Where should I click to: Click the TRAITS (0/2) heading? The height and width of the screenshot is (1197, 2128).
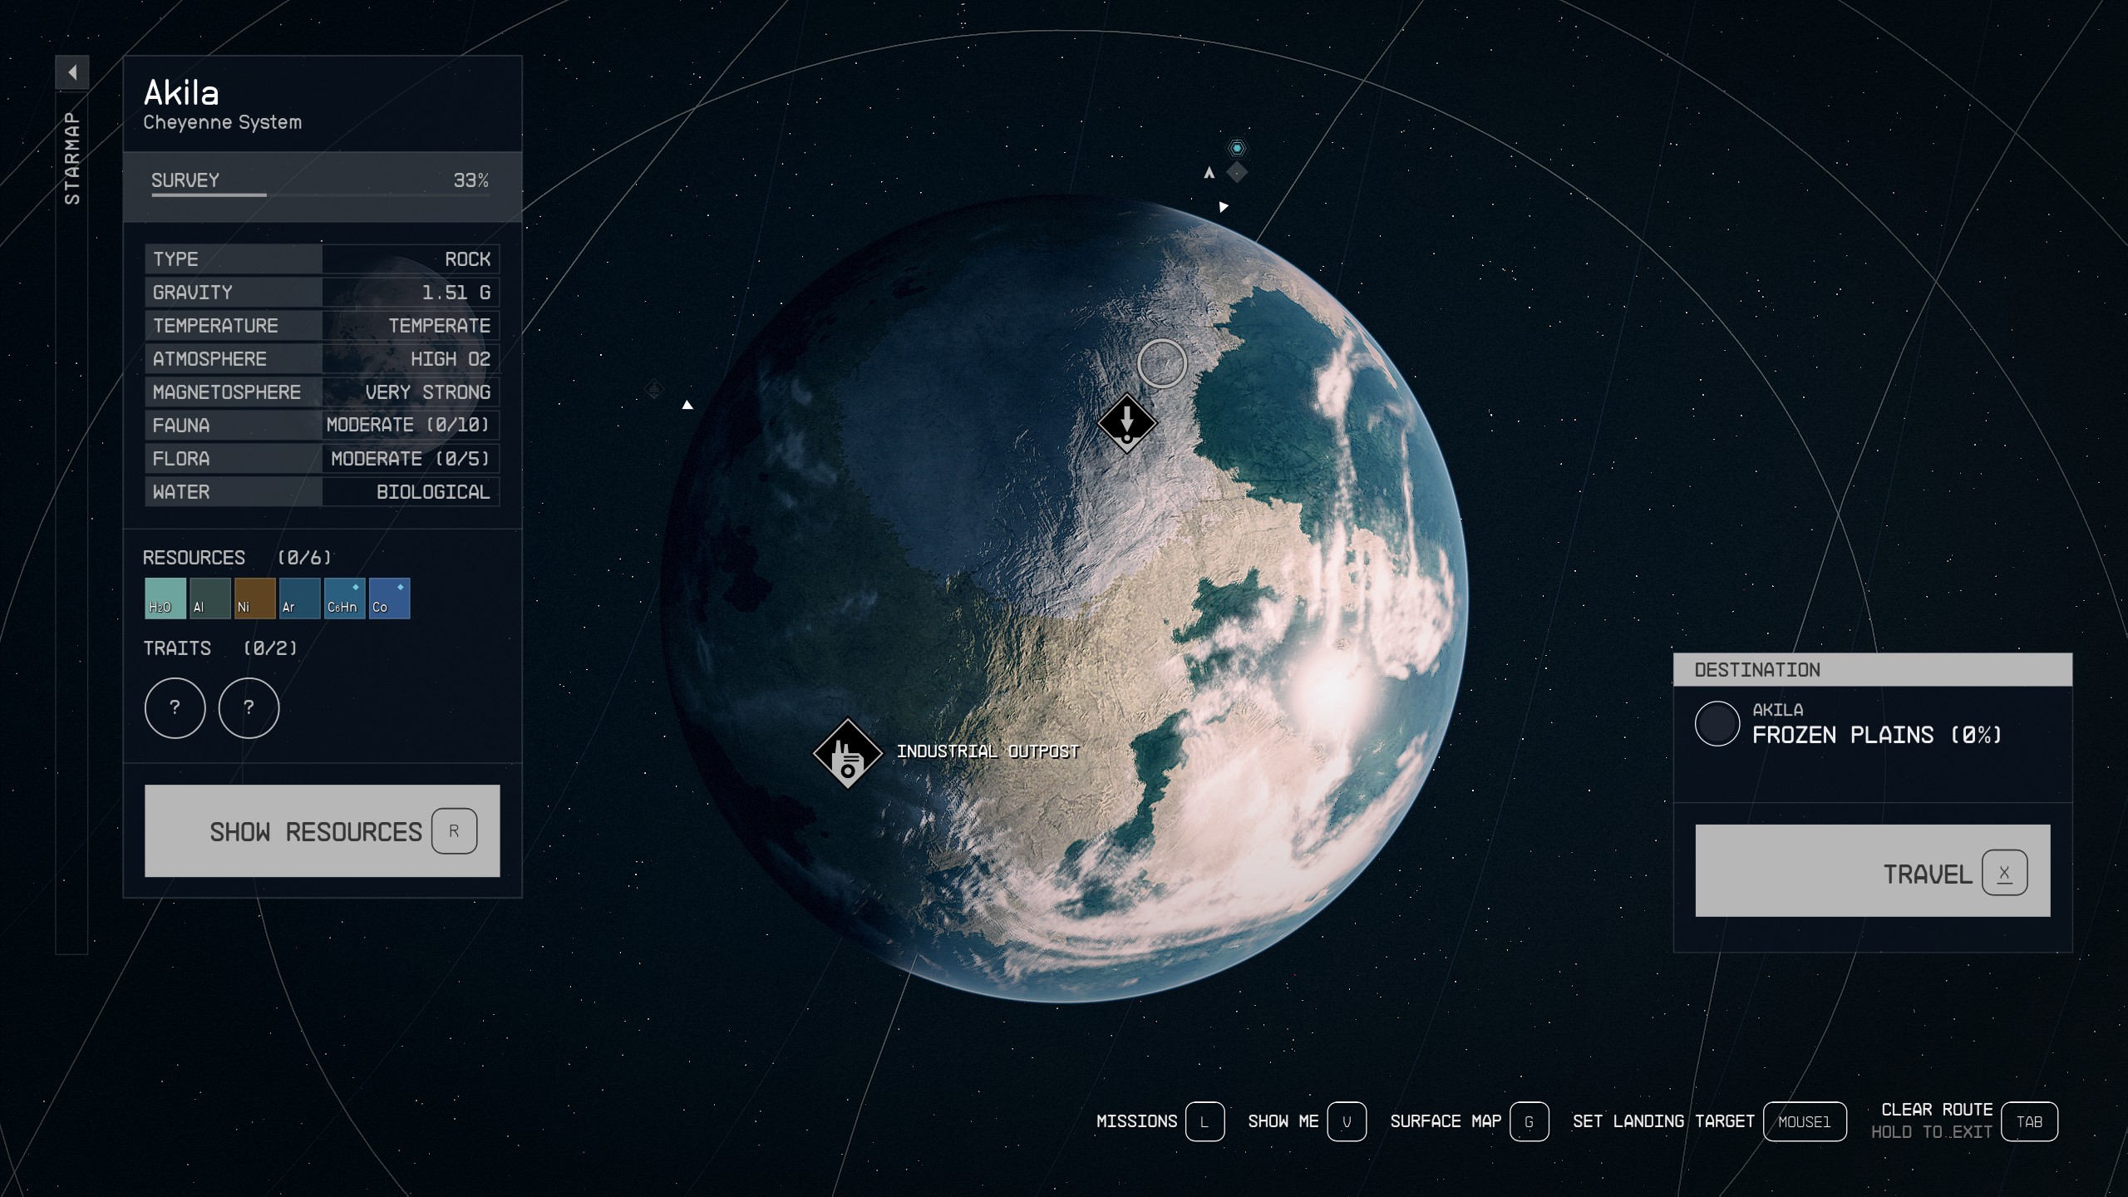(x=219, y=648)
